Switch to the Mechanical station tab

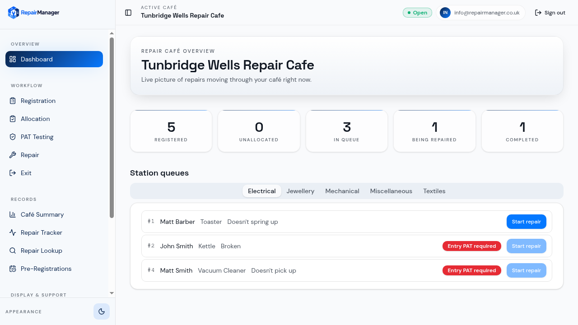click(342, 191)
